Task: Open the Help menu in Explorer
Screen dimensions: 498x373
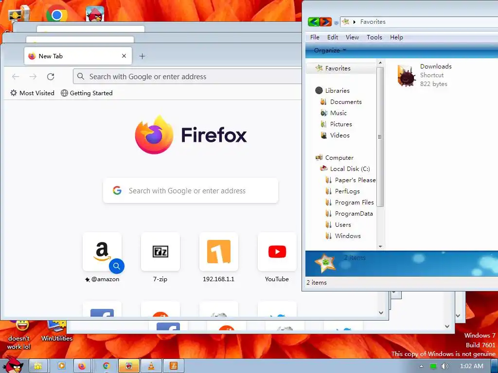Action: tap(396, 37)
